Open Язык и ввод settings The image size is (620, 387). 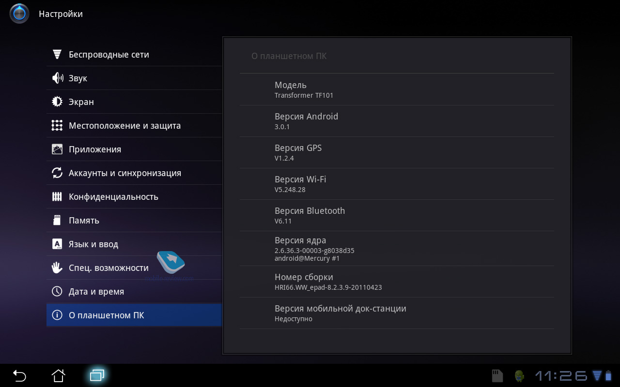pos(134,244)
